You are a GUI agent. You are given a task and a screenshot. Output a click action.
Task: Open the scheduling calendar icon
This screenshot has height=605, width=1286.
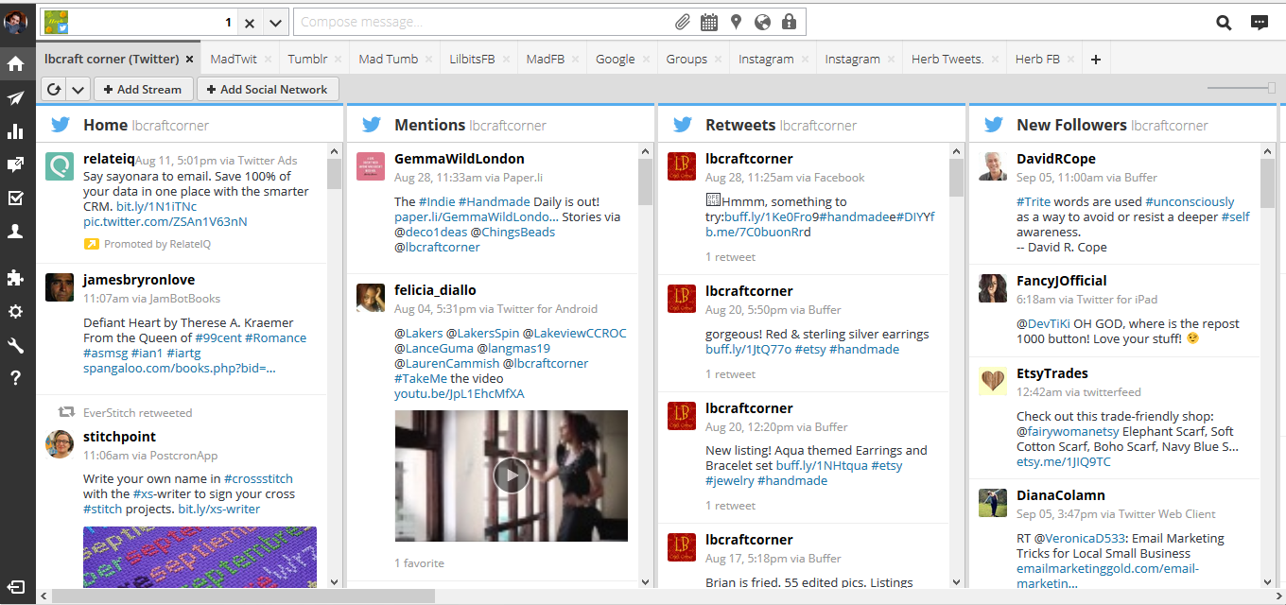click(x=709, y=22)
